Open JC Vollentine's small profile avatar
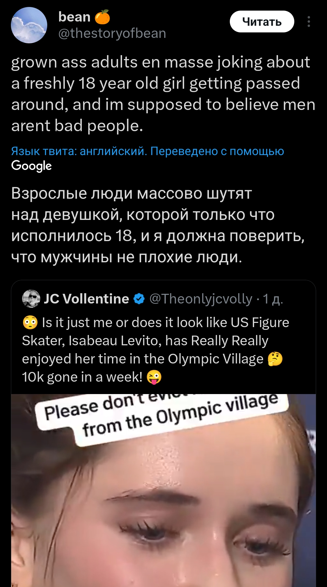The image size is (327, 587). pos(31,299)
